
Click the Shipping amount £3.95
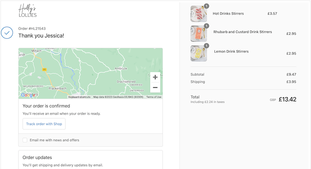tap(291, 82)
